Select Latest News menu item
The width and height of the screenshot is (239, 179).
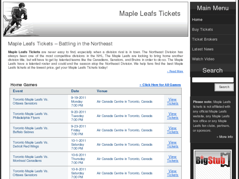tap(203, 49)
